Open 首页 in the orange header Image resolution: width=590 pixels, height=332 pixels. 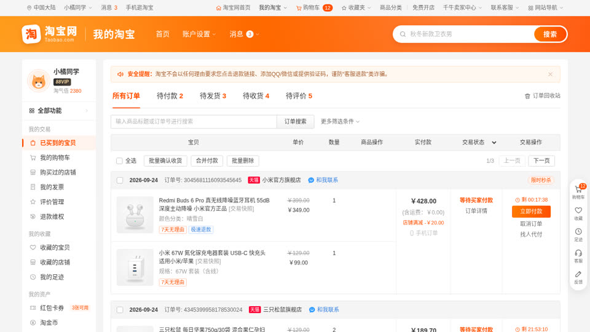click(162, 34)
